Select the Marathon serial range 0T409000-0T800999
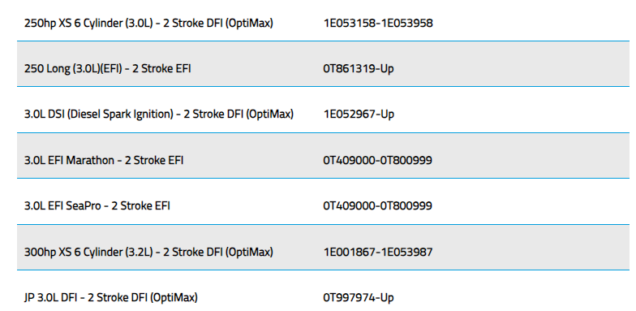The image size is (636, 311). [378, 161]
